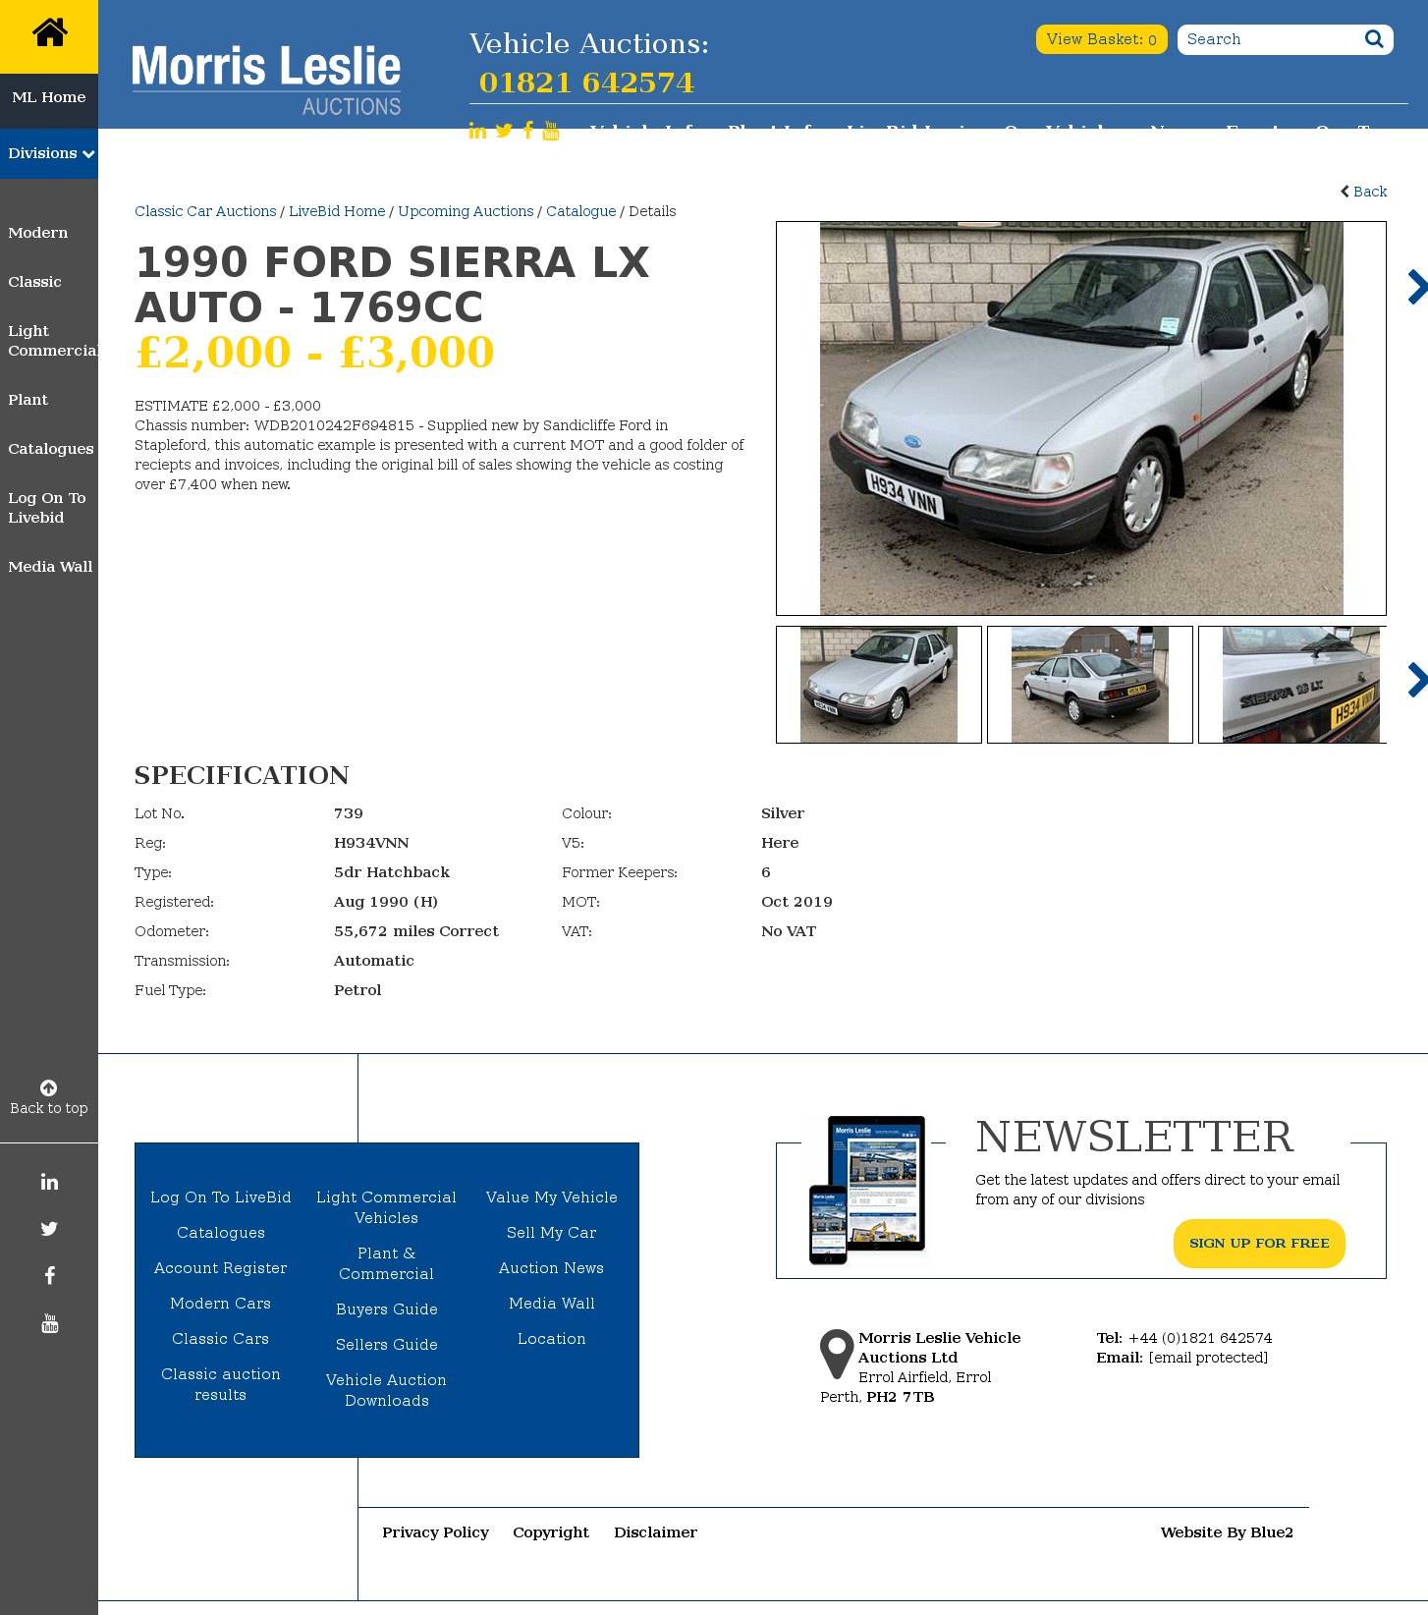Click the Morris Leslie Auctions logo
This screenshot has height=1615, width=1428.
click(x=266, y=81)
